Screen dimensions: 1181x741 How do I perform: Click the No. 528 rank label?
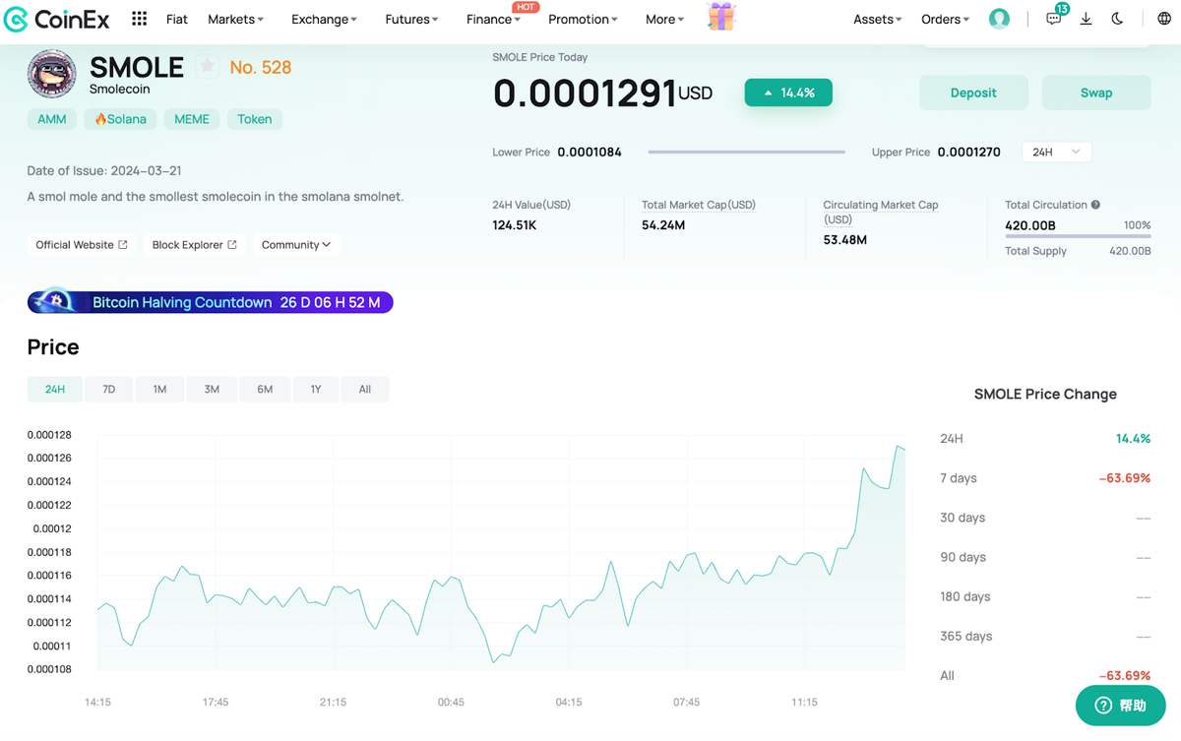(261, 67)
